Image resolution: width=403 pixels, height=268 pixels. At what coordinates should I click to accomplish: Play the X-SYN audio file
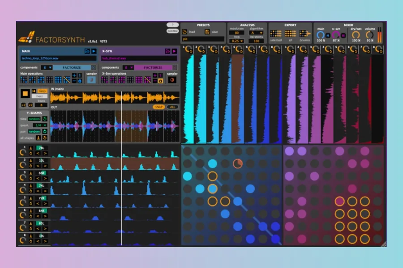click(x=174, y=51)
